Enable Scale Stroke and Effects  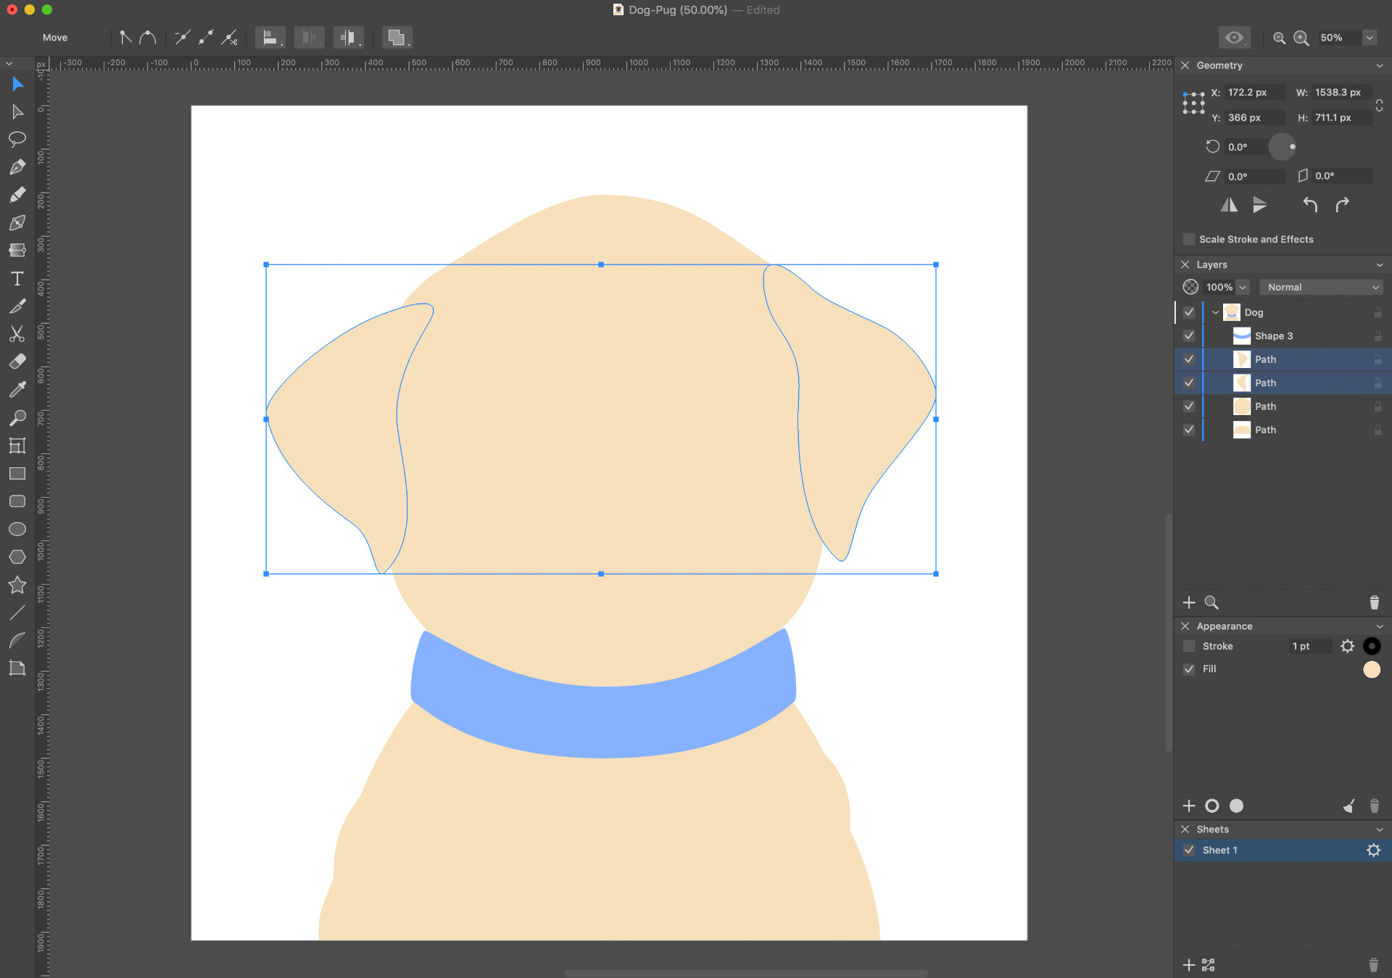(x=1189, y=239)
